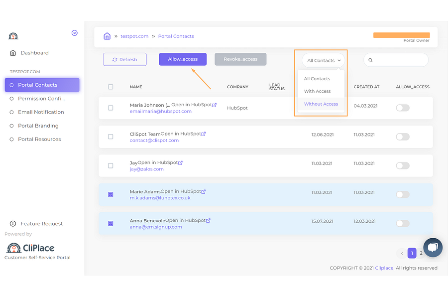Check the CliSpot Team row checkbox
Viewport: 448px width, 299px height.
[111, 137]
